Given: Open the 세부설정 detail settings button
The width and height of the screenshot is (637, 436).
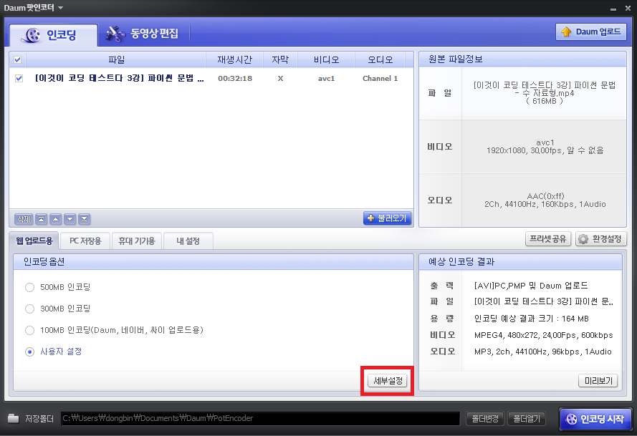Looking at the screenshot, I should tap(388, 381).
